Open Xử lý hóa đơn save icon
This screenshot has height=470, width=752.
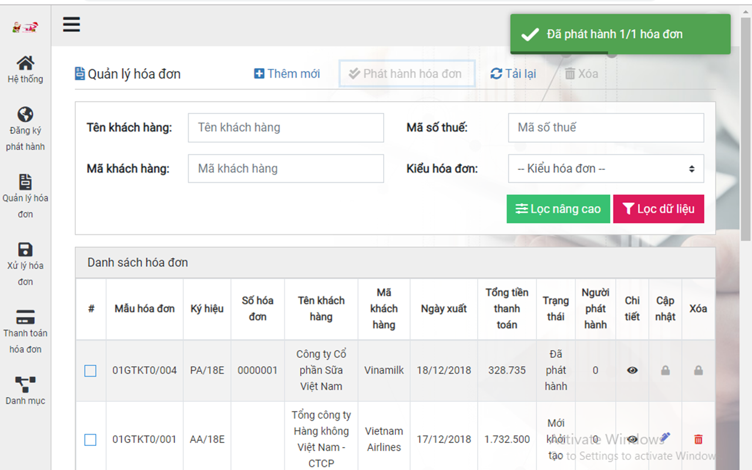point(25,249)
